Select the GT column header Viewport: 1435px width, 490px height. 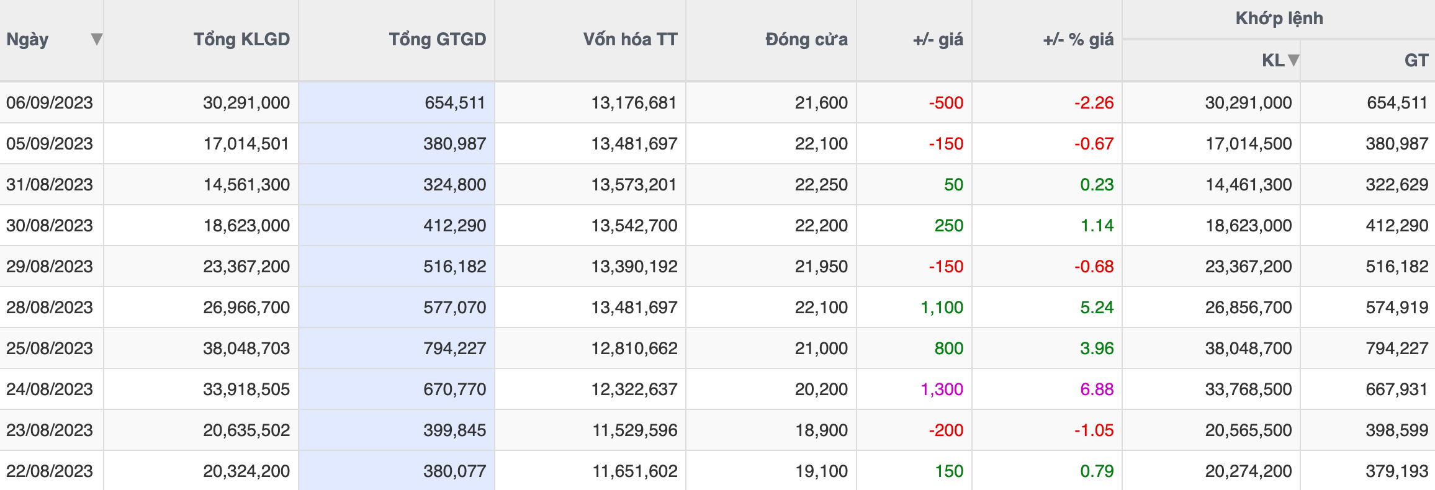(x=1416, y=60)
